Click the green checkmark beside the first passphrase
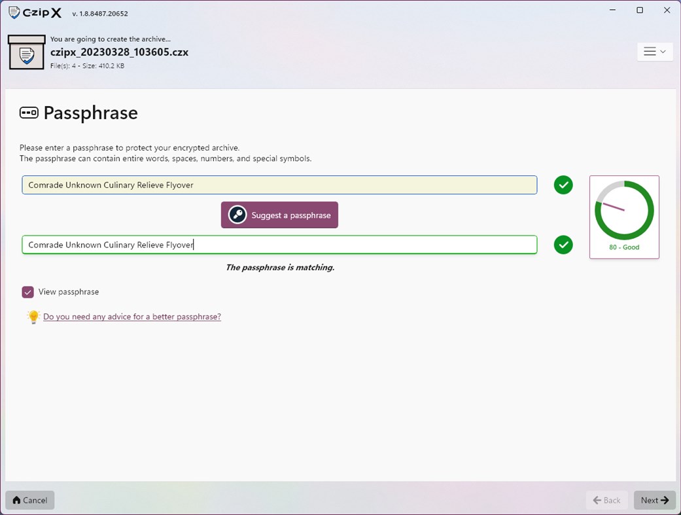Image resolution: width=681 pixels, height=515 pixels. pyautogui.click(x=563, y=185)
